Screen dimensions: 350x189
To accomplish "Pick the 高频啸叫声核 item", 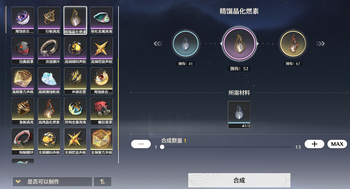I will click(75, 51).
